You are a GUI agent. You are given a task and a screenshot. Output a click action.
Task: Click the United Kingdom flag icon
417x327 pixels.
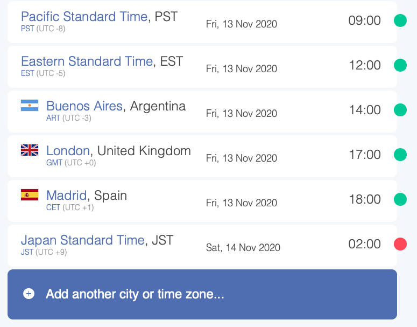[30, 150]
